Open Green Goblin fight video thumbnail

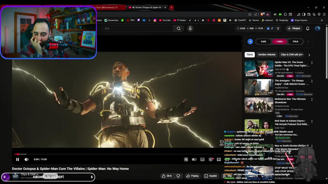click(x=259, y=69)
